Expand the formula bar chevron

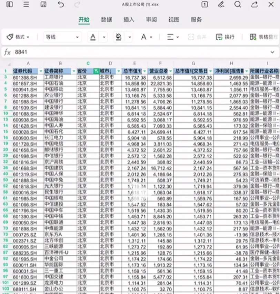pos(272,52)
